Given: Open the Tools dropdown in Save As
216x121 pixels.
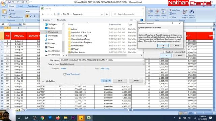Looking at the screenshot, I should (106, 81).
